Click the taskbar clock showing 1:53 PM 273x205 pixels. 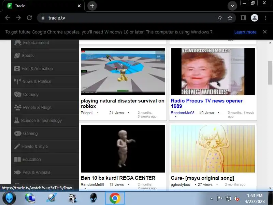(x=255, y=199)
